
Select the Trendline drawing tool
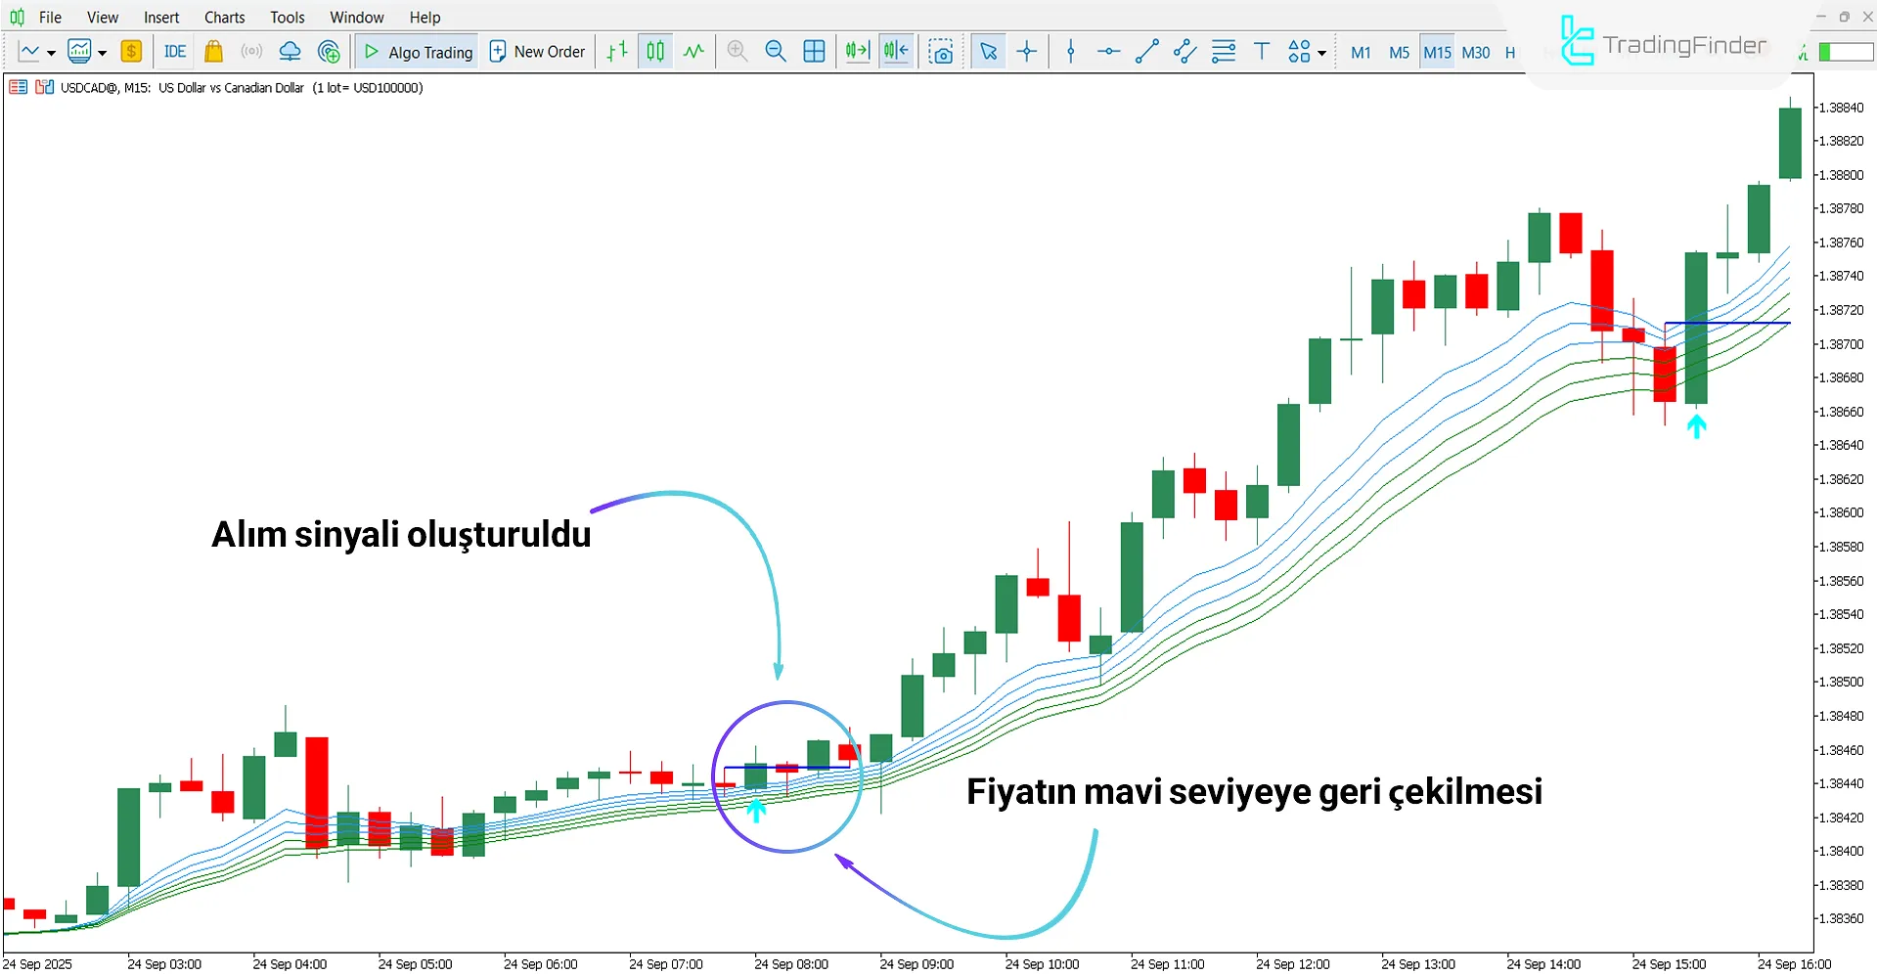point(1146,51)
